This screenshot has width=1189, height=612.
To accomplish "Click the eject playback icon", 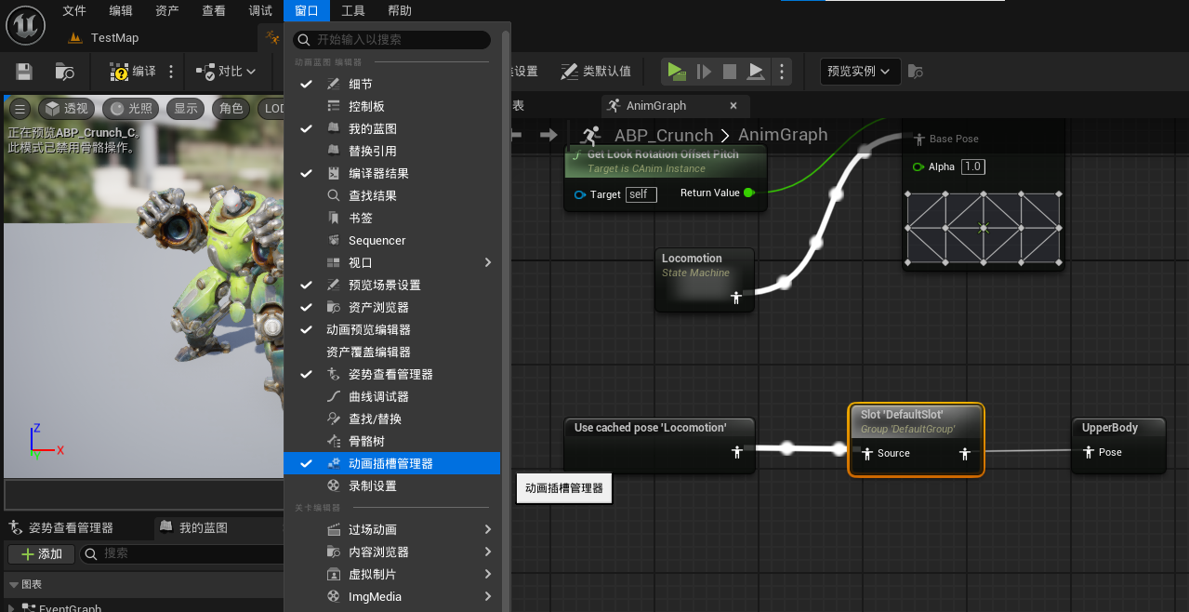I will point(757,72).
